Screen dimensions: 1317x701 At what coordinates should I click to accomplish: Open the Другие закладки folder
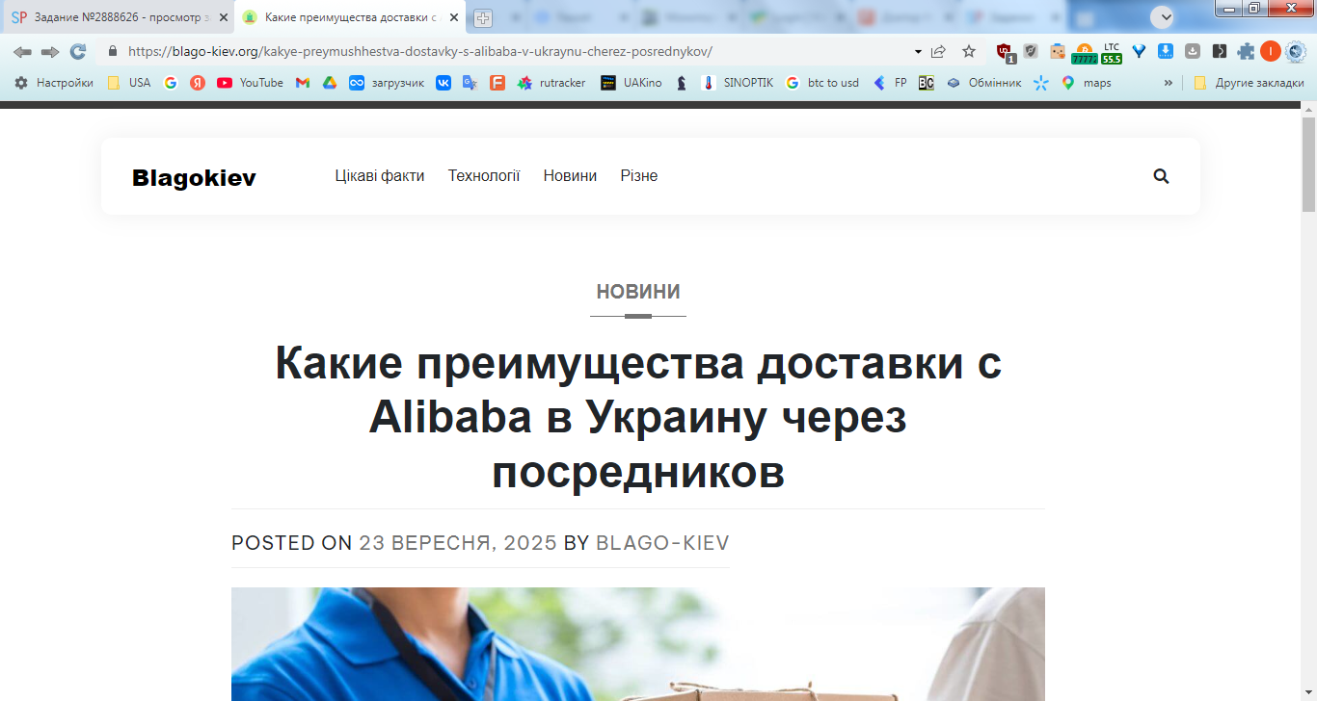(x=1249, y=83)
